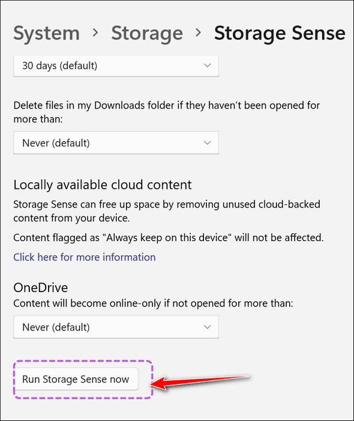
Task: Go back to System breadcrumb
Action: 46,34
